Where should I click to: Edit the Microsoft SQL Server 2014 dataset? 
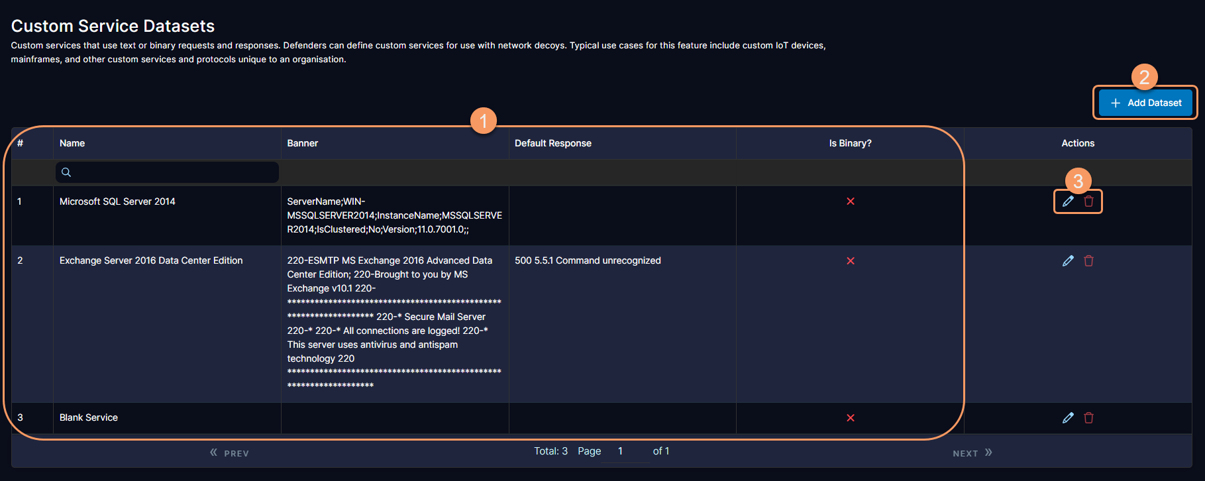coord(1068,201)
